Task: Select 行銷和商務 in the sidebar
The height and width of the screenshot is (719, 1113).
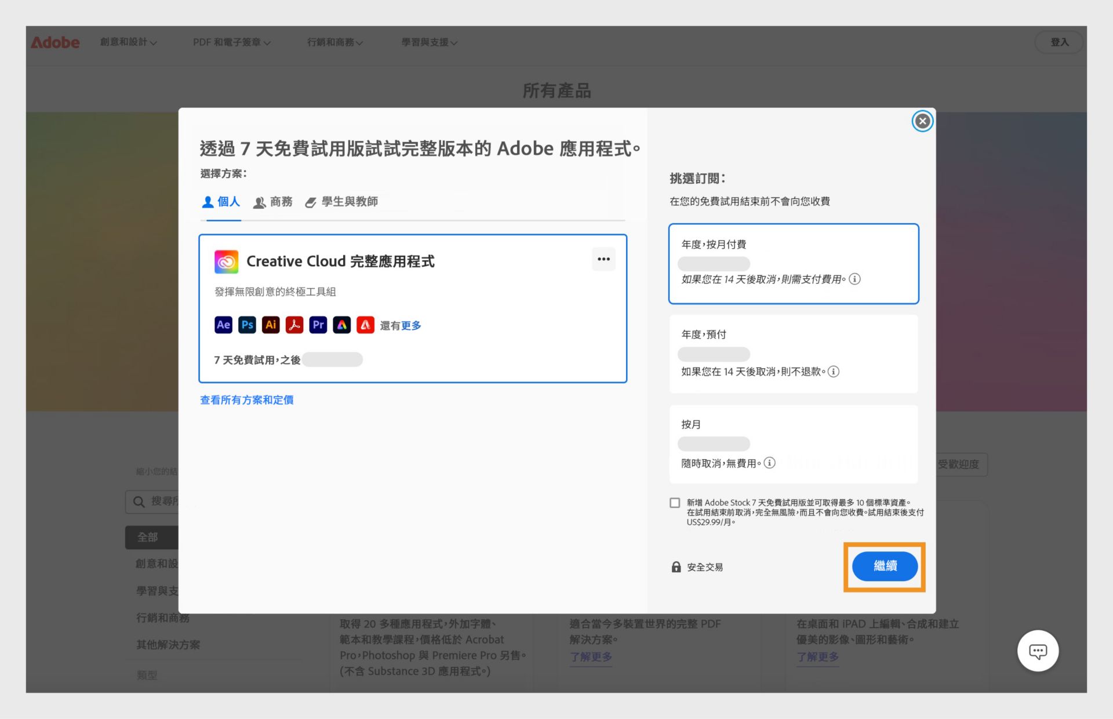Action: 162,618
